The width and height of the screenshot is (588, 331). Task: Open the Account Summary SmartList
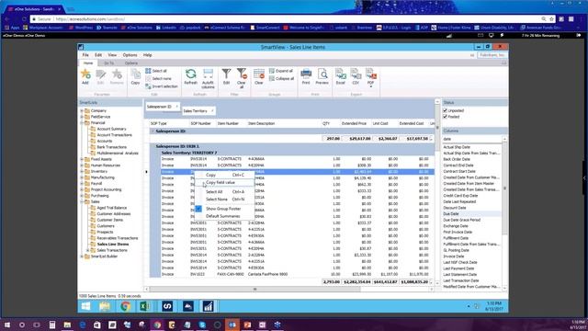coord(111,129)
